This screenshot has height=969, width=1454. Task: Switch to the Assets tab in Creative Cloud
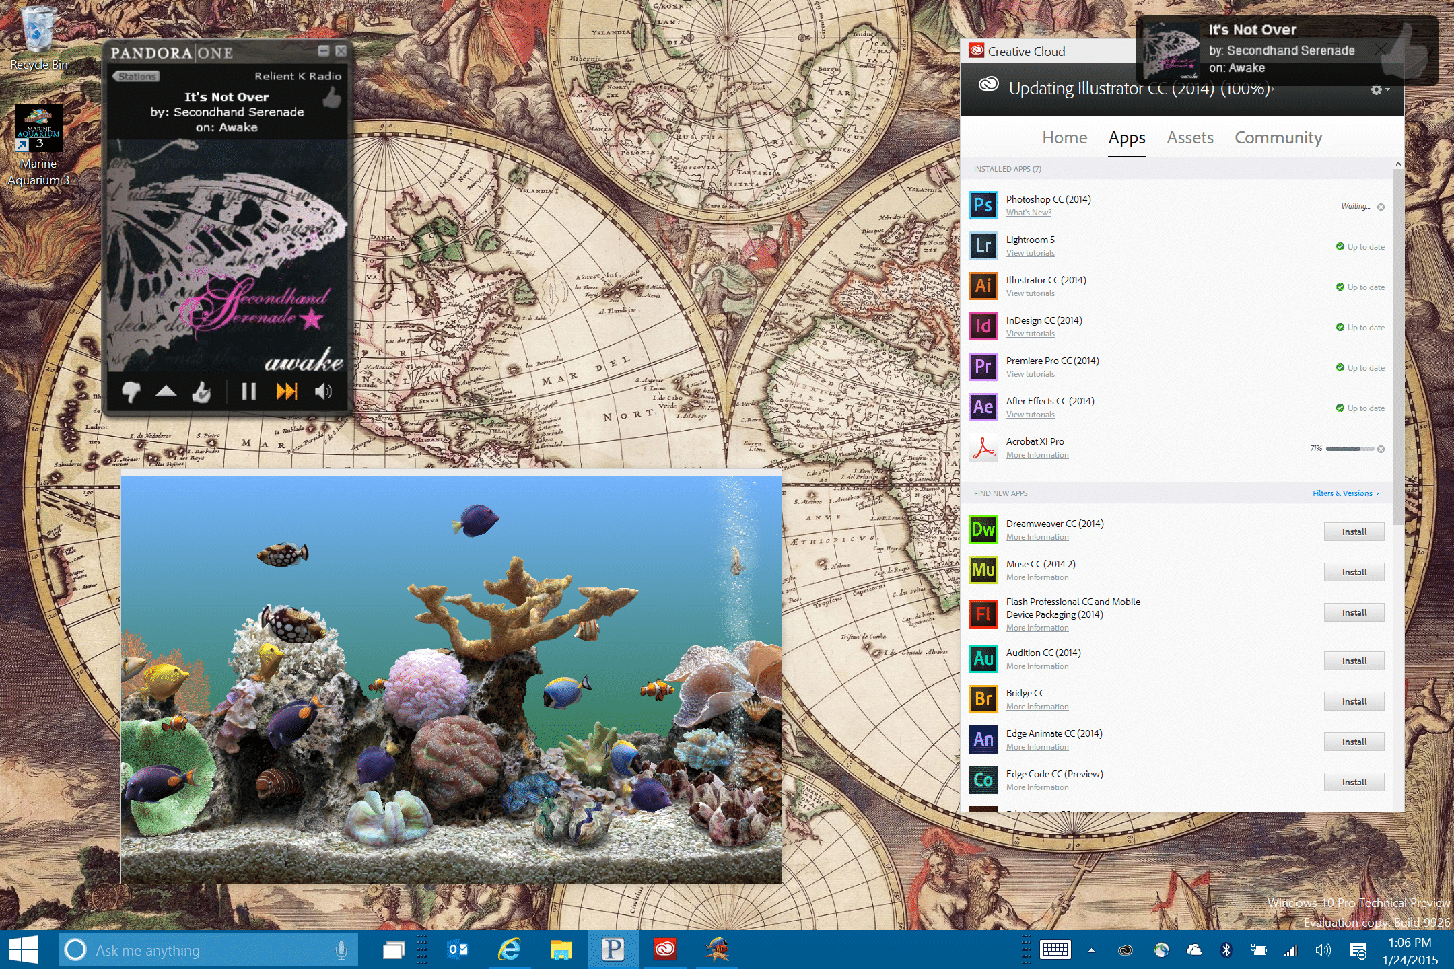(1189, 137)
